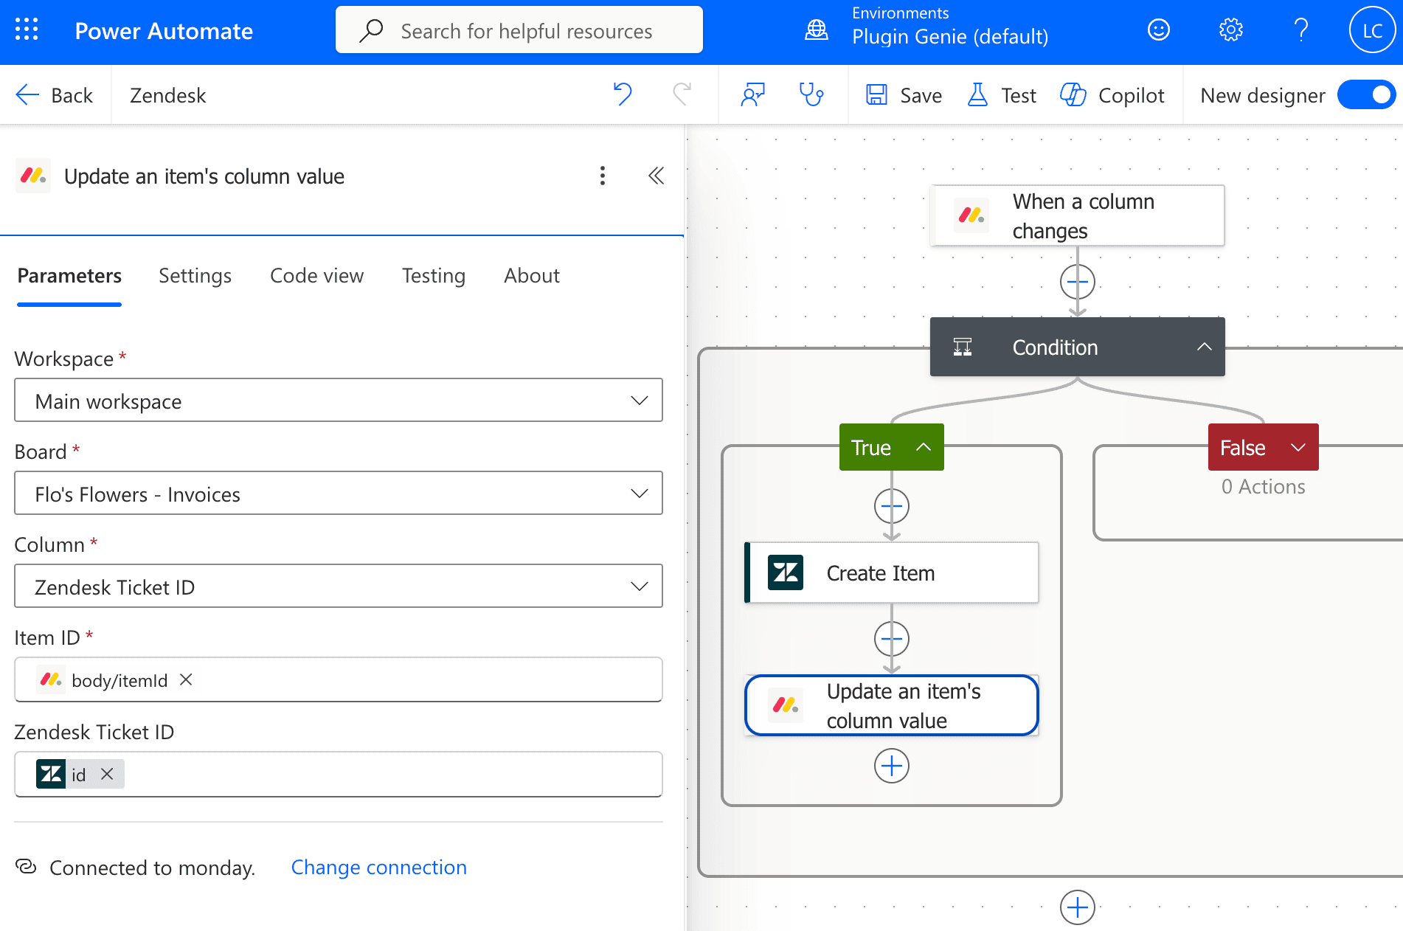This screenshot has height=931, width=1403.
Task: Click the Test button
Action: [1001, 95]
